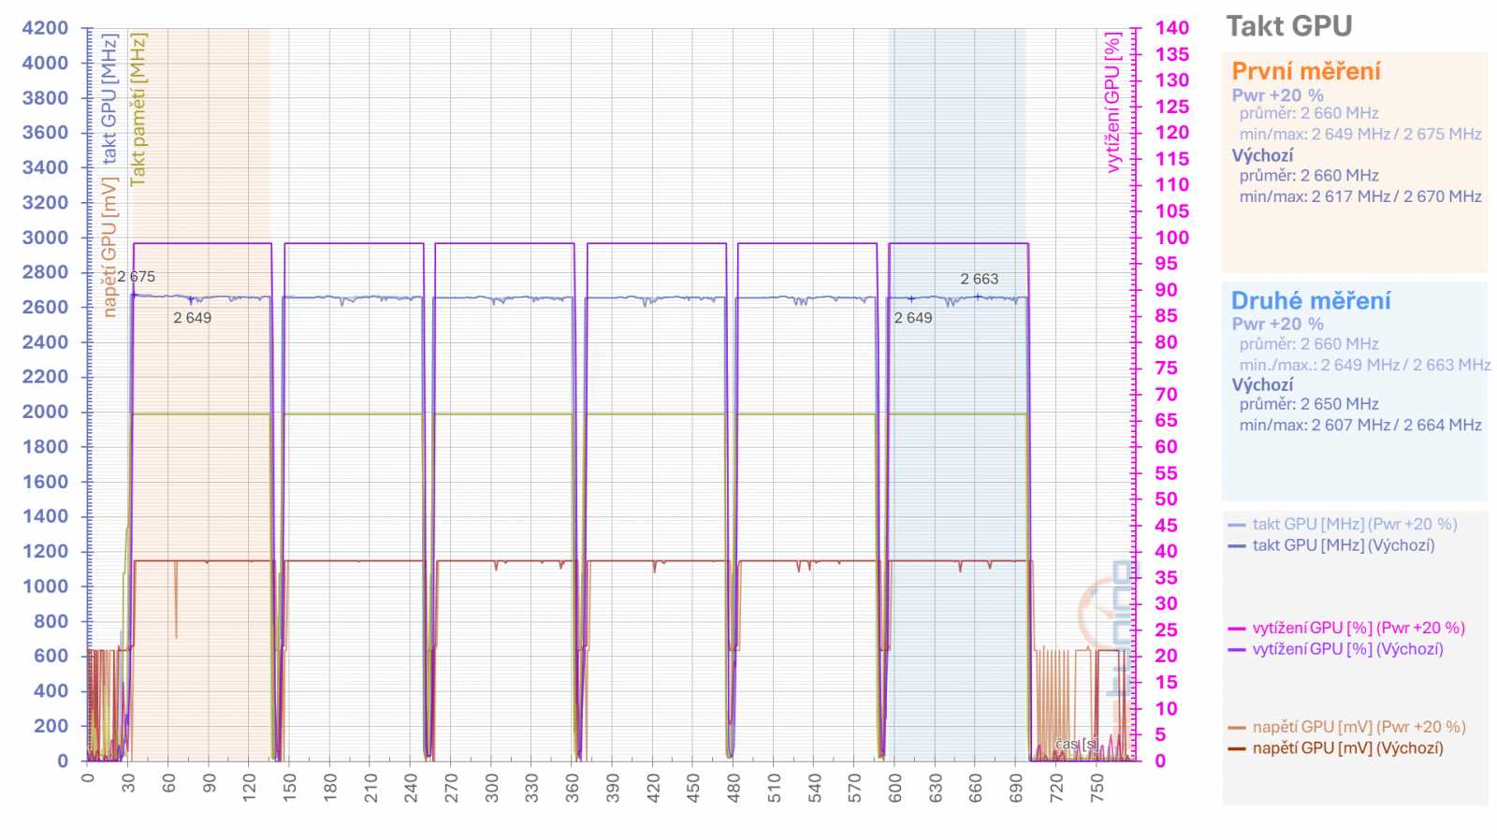Click the "690" time axis tick

1016,787
